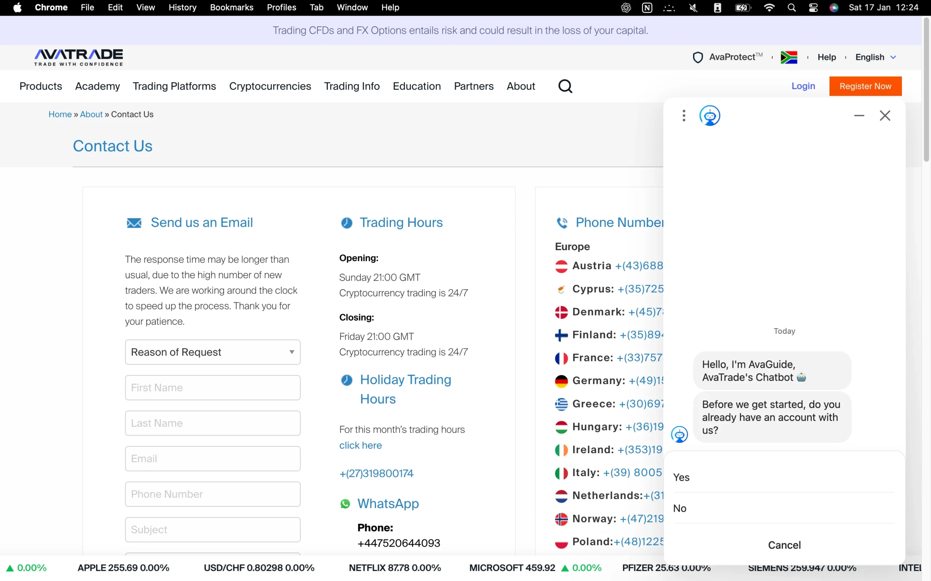Click the 'click here' trading hours link
The height and width of the screenshot is (581, 931).
coord(360,445)
